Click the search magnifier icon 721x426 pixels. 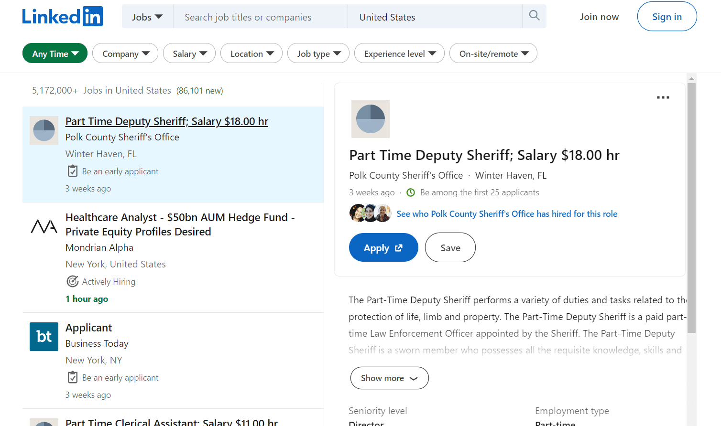click(x=534, y=16)
